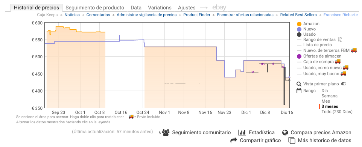Click the eBay logo in the tab bar

(219, 8)
